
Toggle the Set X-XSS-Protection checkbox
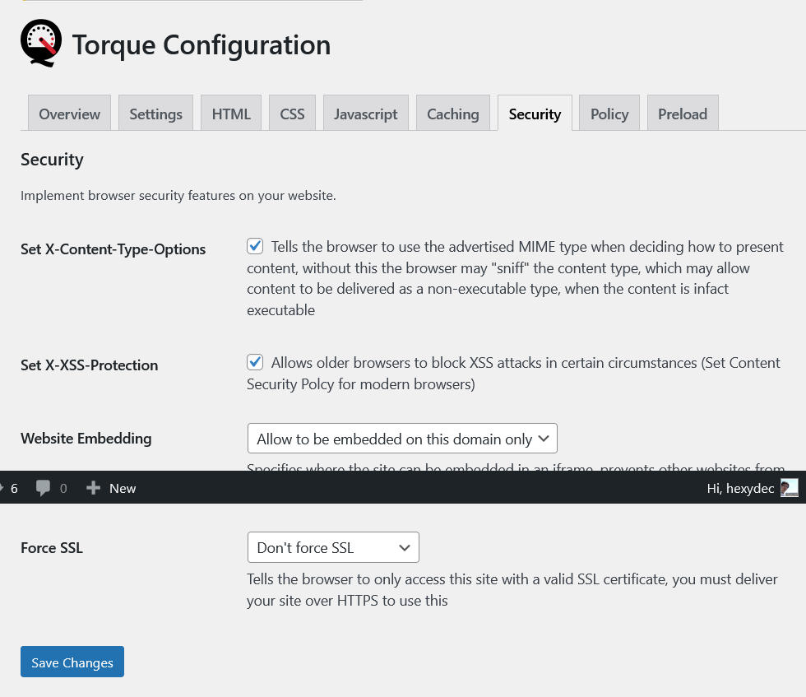[255, 362]
